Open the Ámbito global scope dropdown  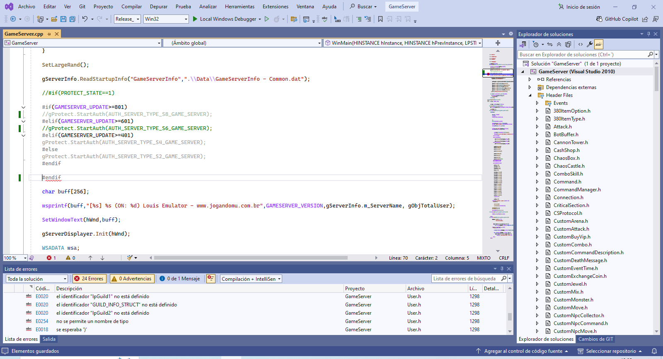[x=242, y=43]
